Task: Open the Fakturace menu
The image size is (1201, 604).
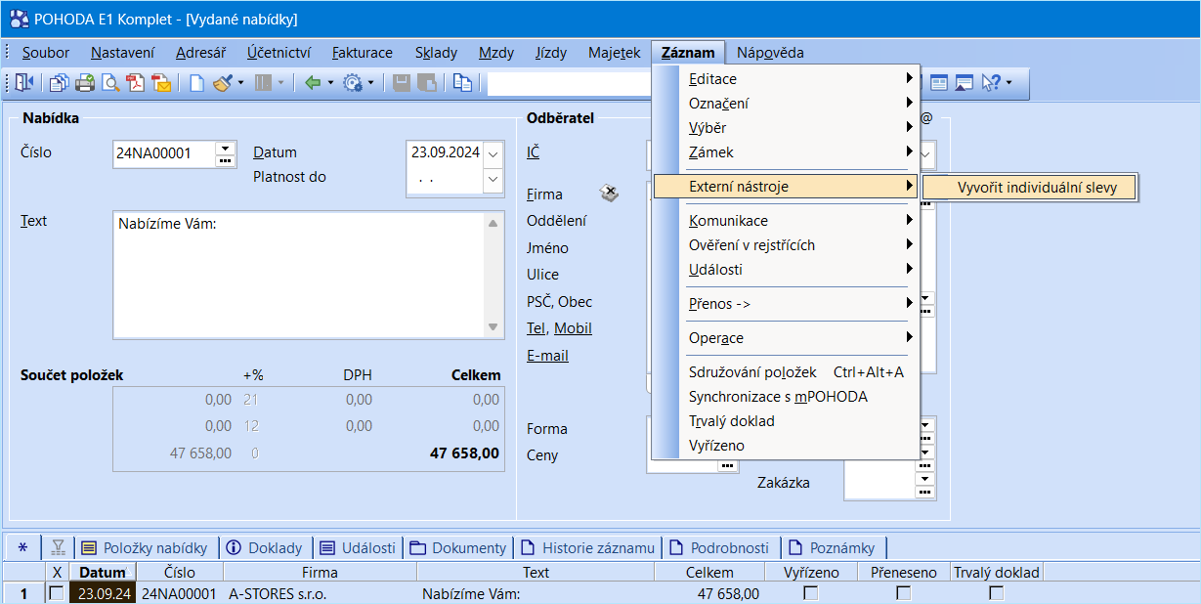Action: [363, 53]
